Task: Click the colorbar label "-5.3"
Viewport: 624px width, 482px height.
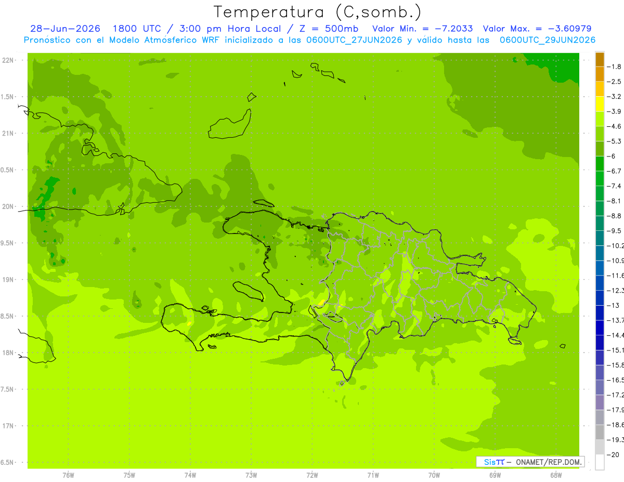Action: point(615,141)
